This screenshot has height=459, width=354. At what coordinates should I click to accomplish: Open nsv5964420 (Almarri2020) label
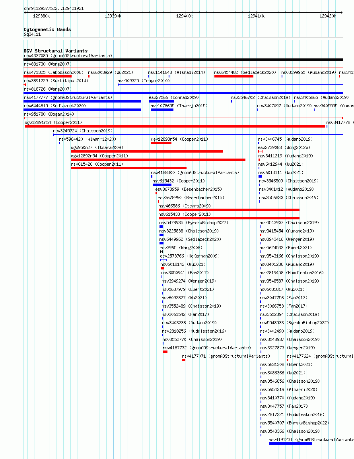tap(88, 139)
